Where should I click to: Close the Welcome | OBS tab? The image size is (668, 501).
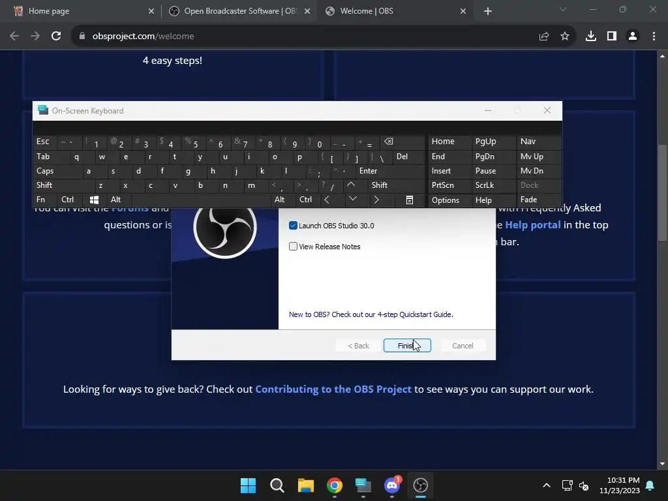[x=463, y=11]
